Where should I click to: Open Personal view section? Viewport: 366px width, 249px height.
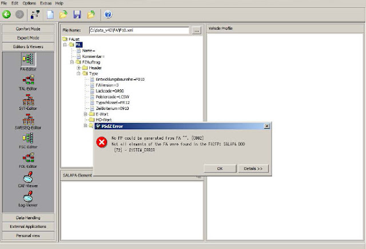28,235
